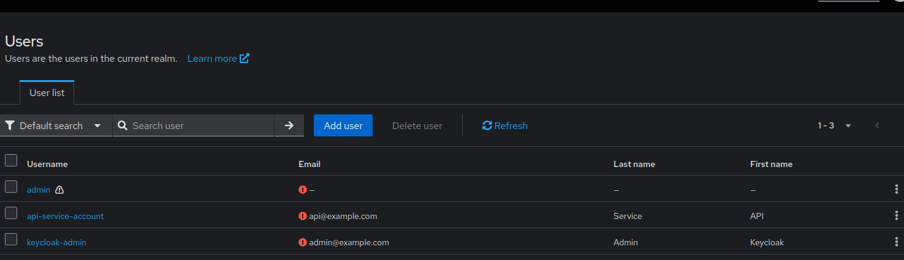Click the Keycloak first name cell
Image resolution: width=904 pixels, height=260 pixels.
[767, 242]
